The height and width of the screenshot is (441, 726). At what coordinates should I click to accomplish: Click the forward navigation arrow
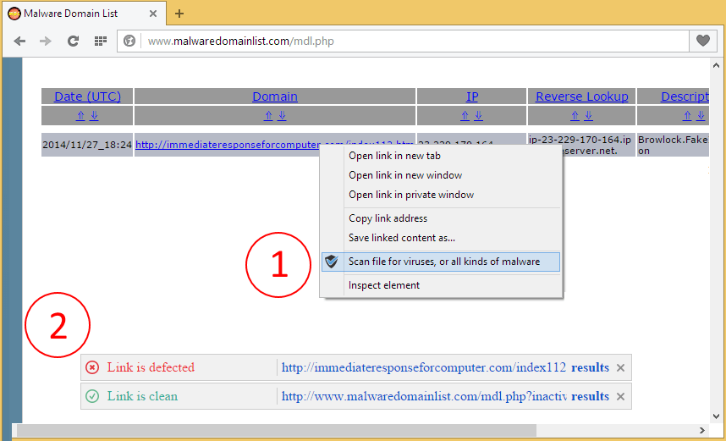coord(46,41)
